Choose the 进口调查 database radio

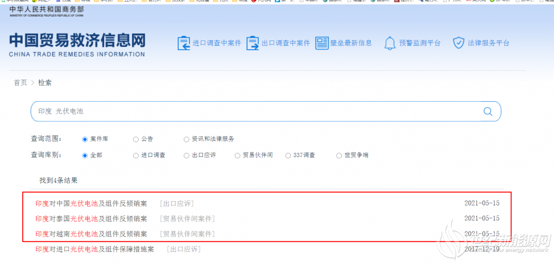136,155
